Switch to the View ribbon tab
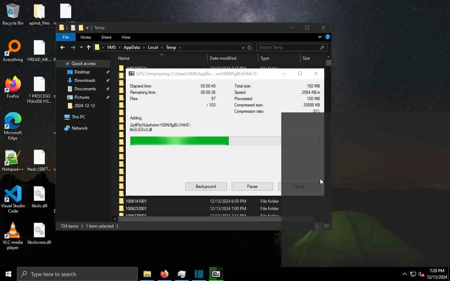Image resolution: width=450 pixels, height=281 pixels. [126, 37]
